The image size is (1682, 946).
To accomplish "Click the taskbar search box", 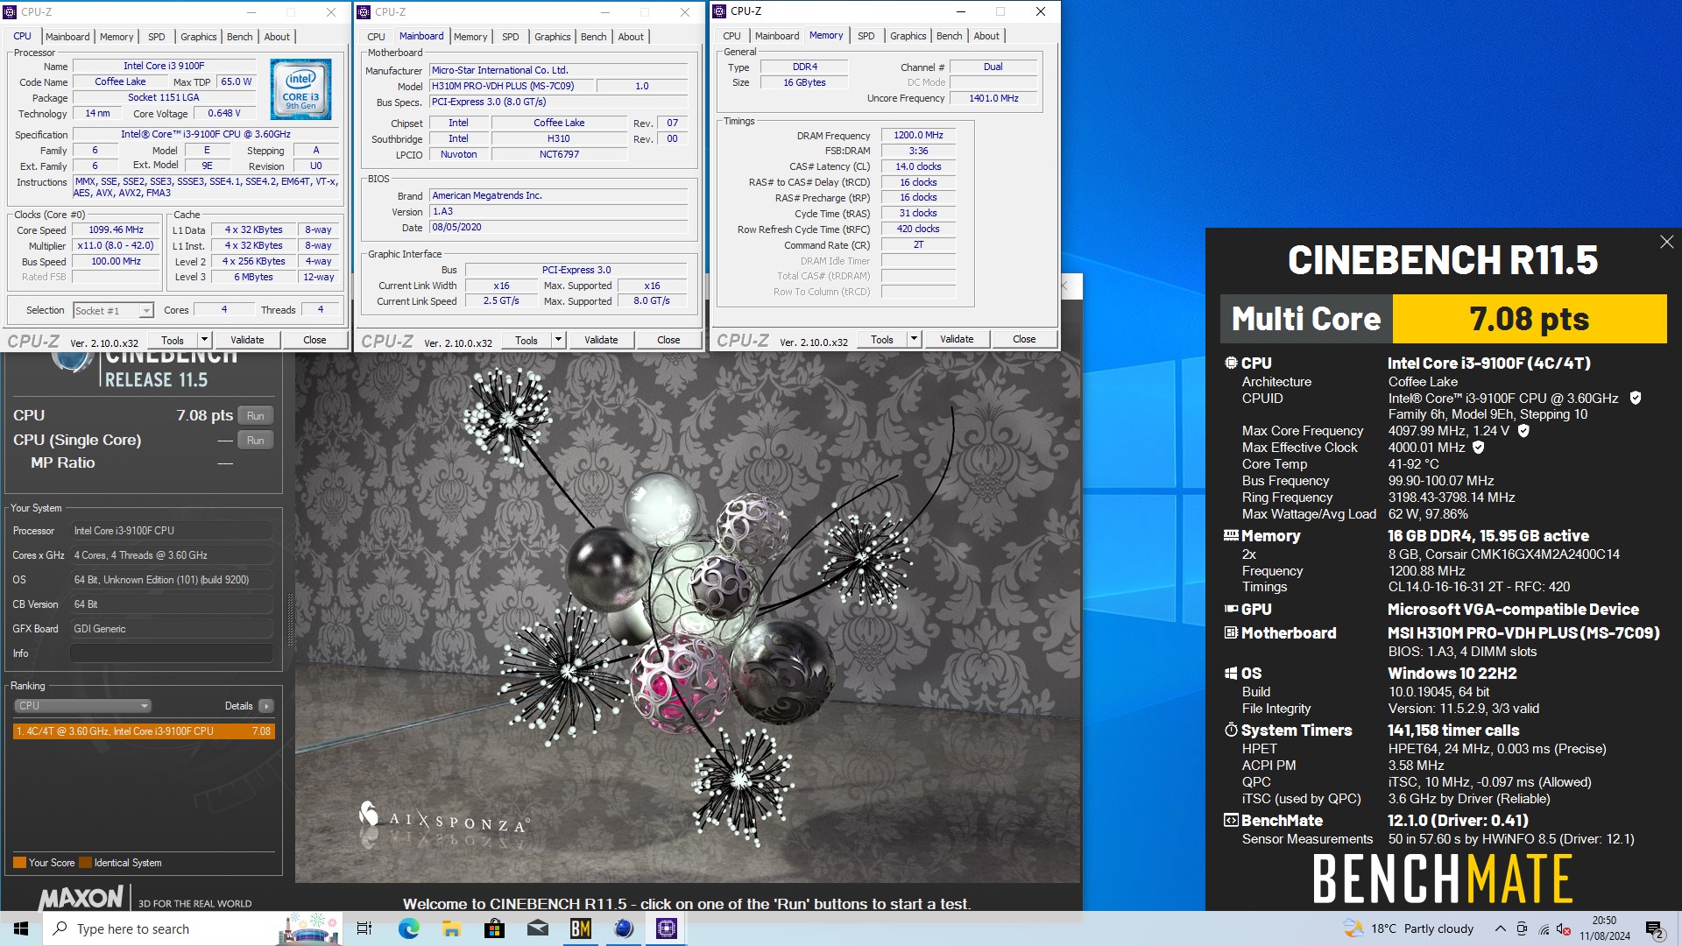I will point(191,928).
